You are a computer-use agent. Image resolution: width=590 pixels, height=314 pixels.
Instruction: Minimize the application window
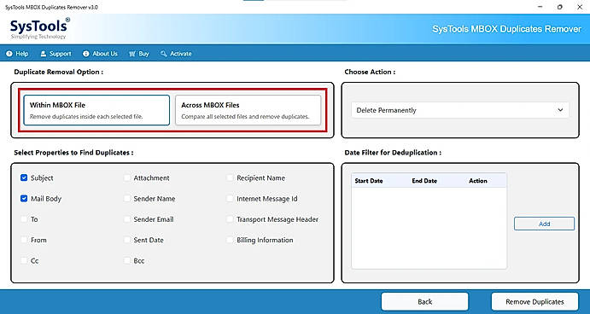point(540,7)
